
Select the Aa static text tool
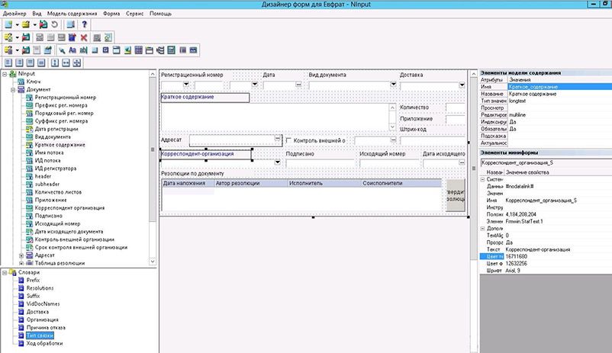tap(72, 50)
